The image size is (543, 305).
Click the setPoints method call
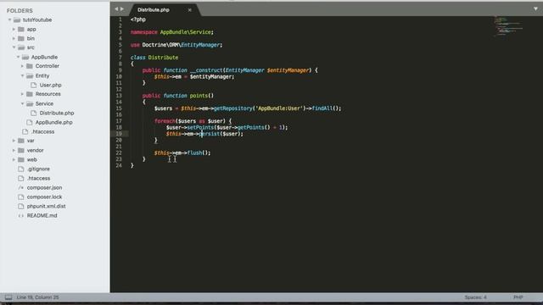[x=200, y=128]
